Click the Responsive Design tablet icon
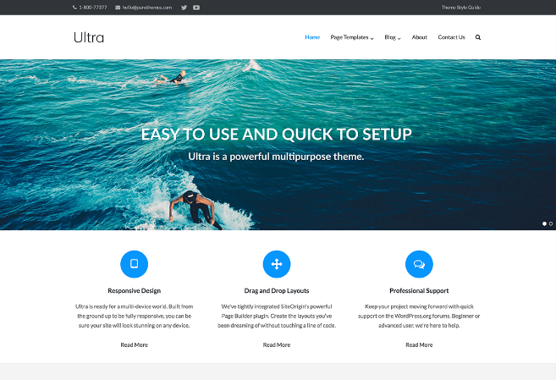 pyautogui.click(x=134, y=264)
